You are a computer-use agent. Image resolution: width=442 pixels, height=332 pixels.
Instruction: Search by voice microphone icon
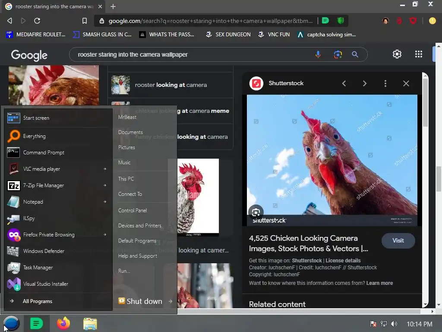318,54
